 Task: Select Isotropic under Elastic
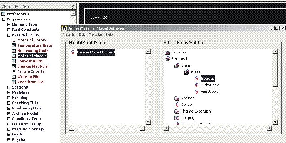click(208, 78)
